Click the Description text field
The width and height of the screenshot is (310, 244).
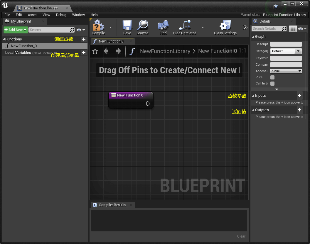[286, 44]
